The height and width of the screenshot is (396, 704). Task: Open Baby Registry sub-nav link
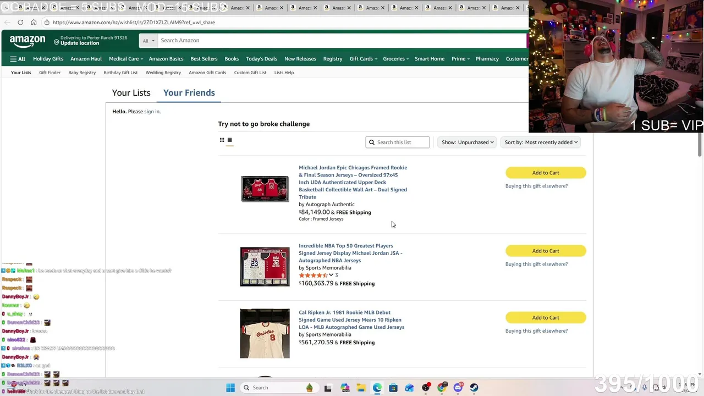pos(82,73)
